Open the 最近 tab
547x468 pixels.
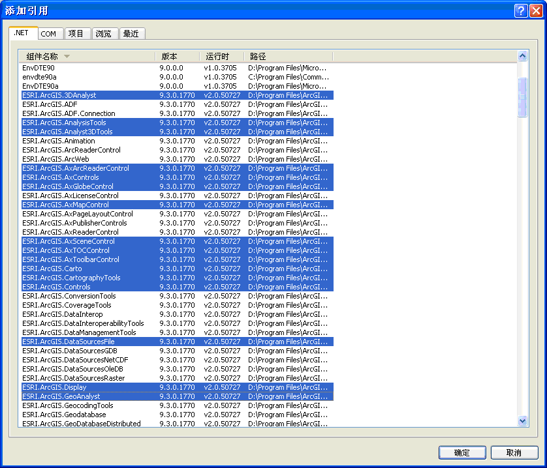[x=133, y=34]
